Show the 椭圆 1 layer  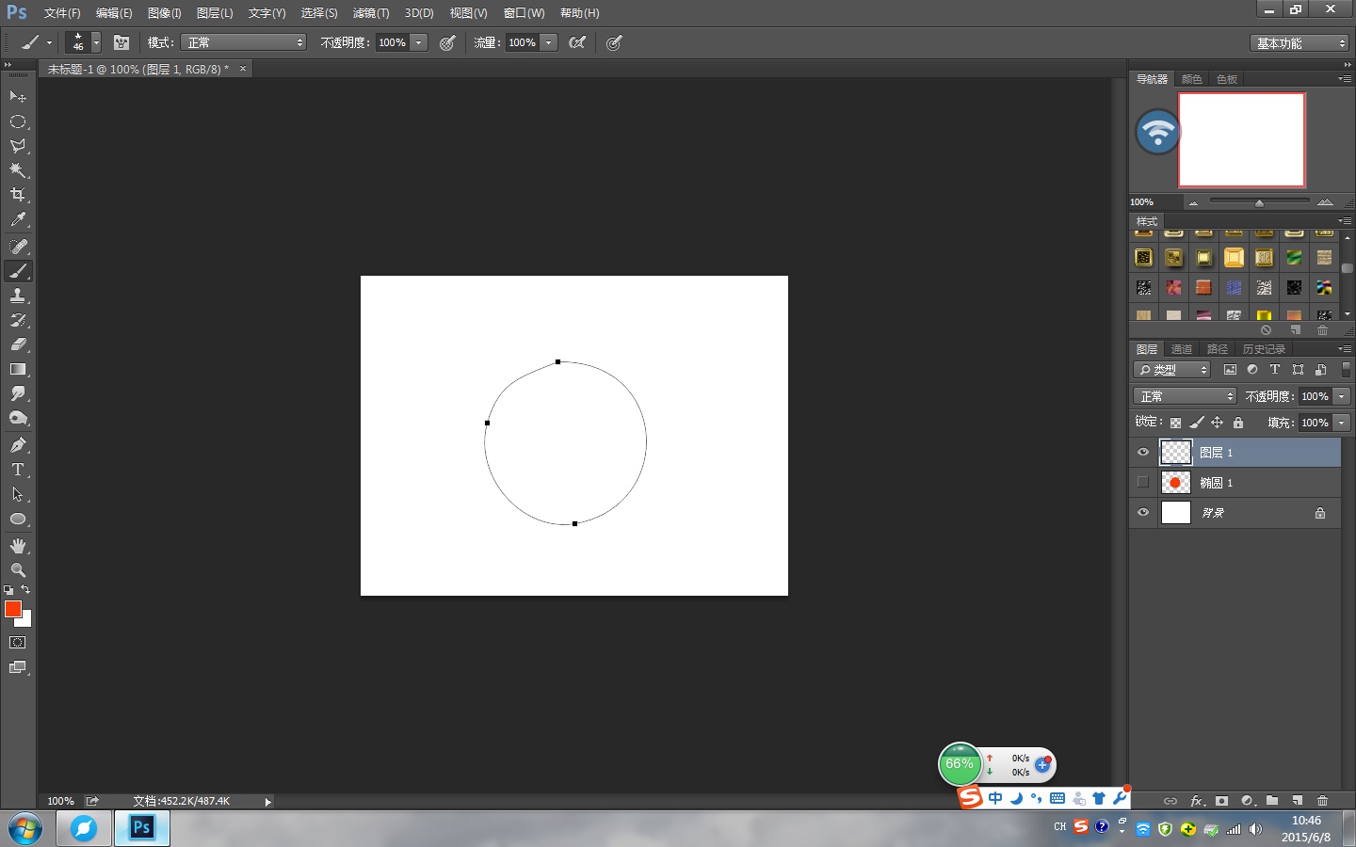[1143, 482]
